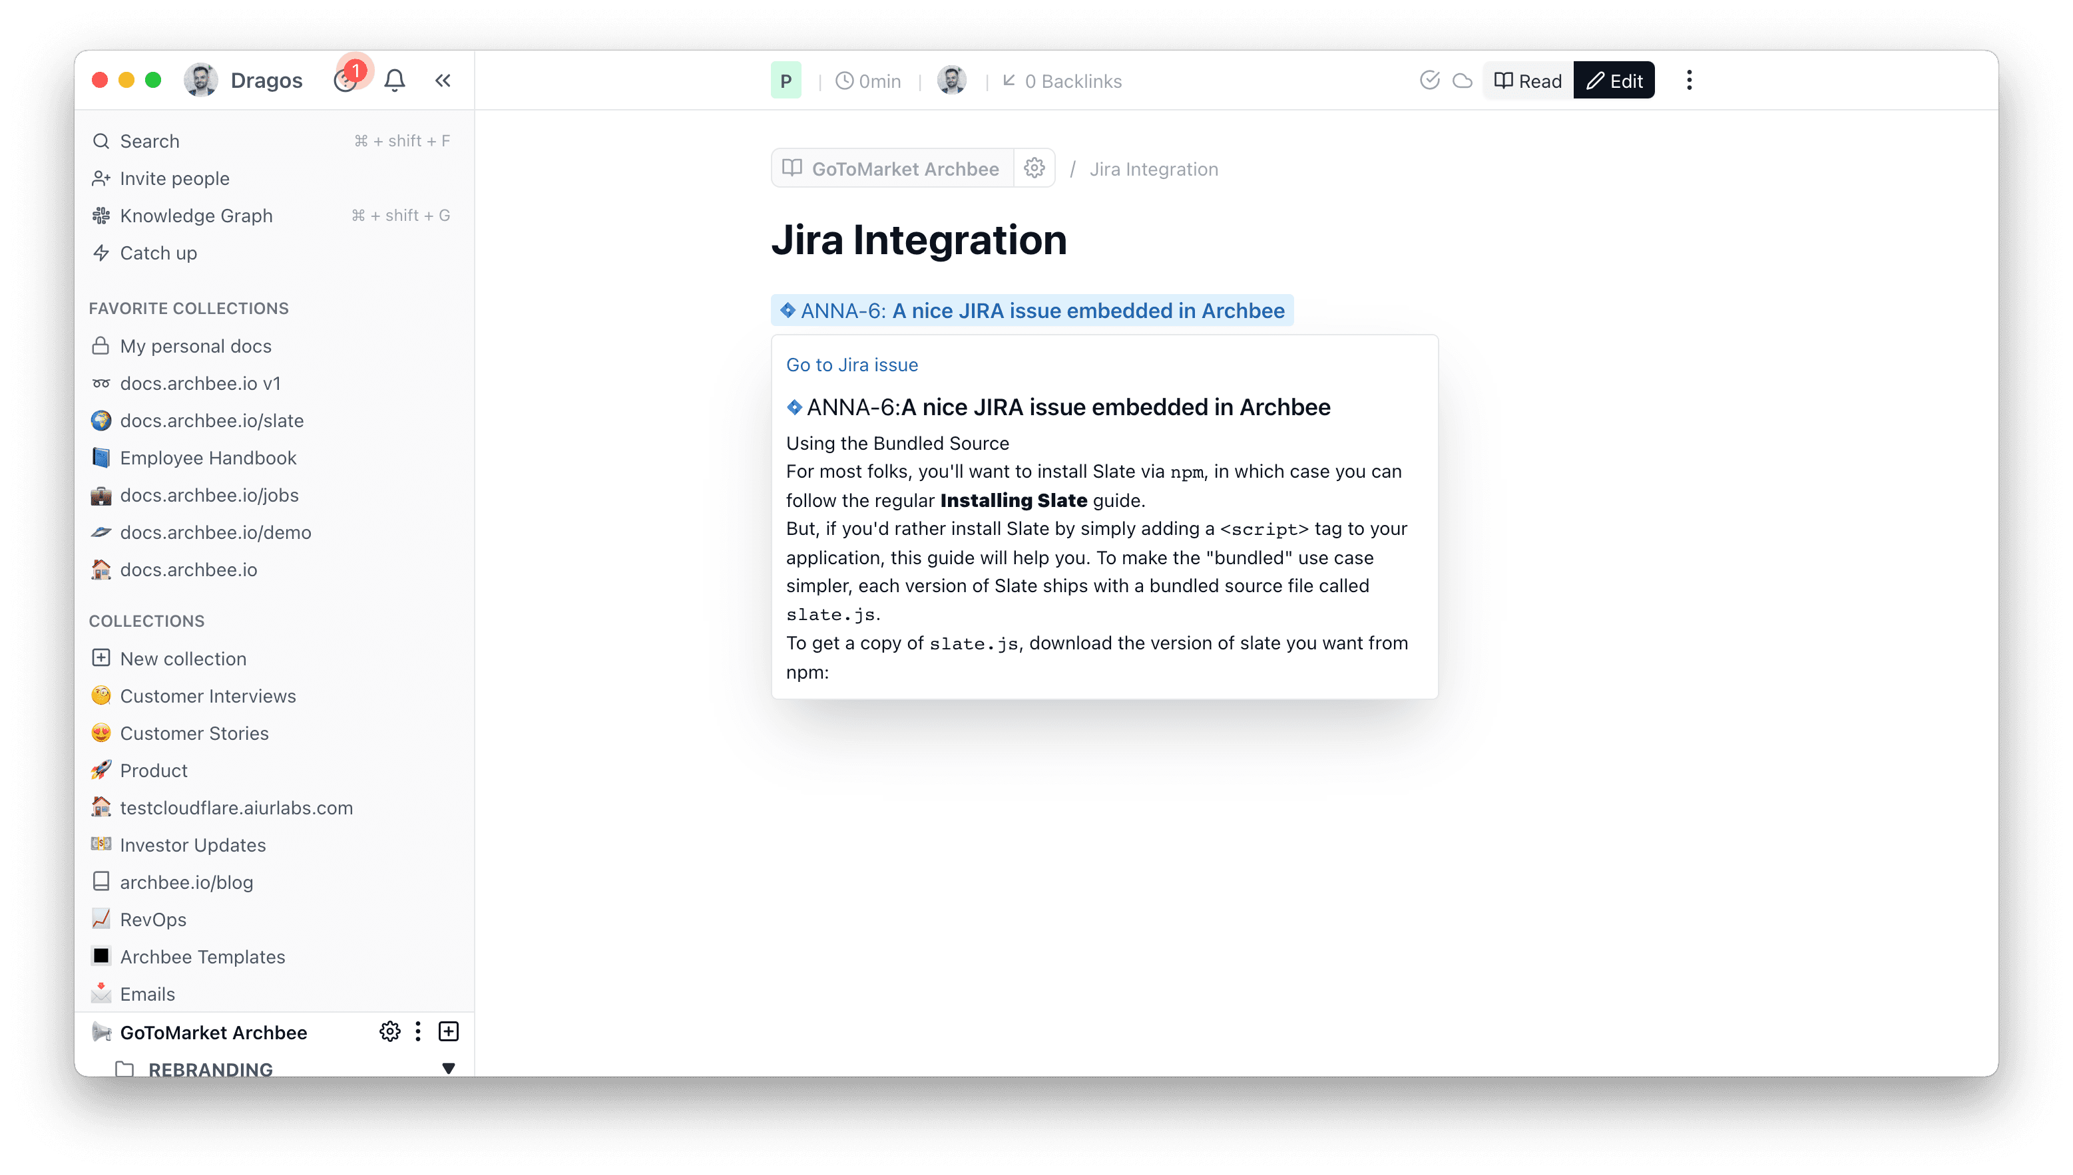The image size is (2073, 1175).
Task: Switch to Read mode
Action: coord(1528,81)
